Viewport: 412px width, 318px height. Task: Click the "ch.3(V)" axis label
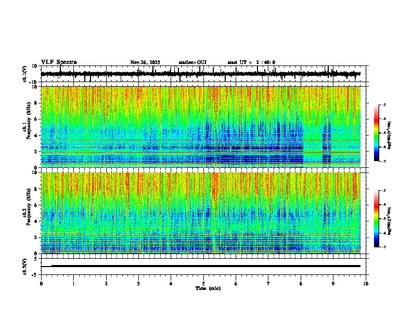point(24,267)
